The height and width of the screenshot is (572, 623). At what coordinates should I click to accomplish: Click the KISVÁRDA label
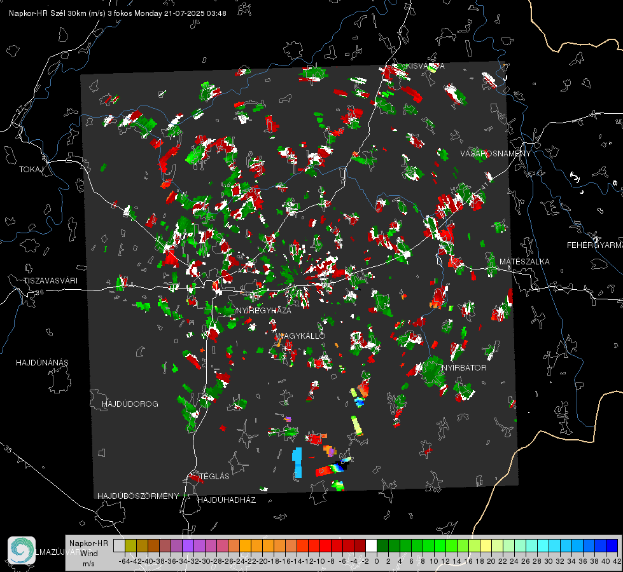tap(425, 66)
